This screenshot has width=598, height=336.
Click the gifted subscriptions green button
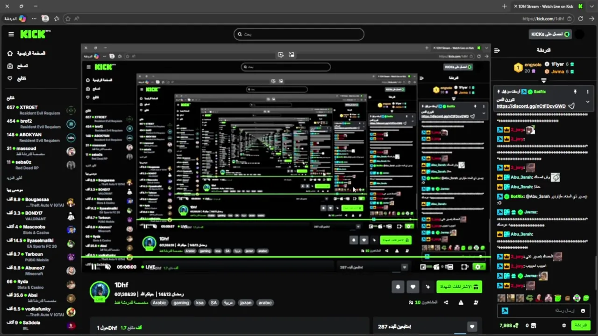click(x=459, y=287)
